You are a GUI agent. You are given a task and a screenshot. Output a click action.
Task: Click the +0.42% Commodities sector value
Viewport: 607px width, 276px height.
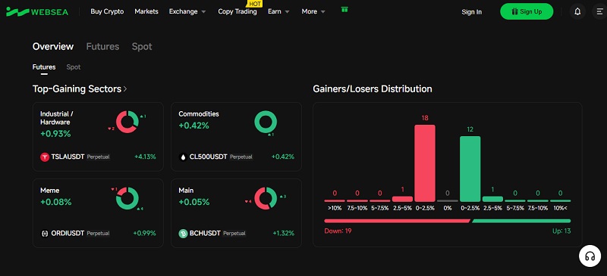[194, 126]
